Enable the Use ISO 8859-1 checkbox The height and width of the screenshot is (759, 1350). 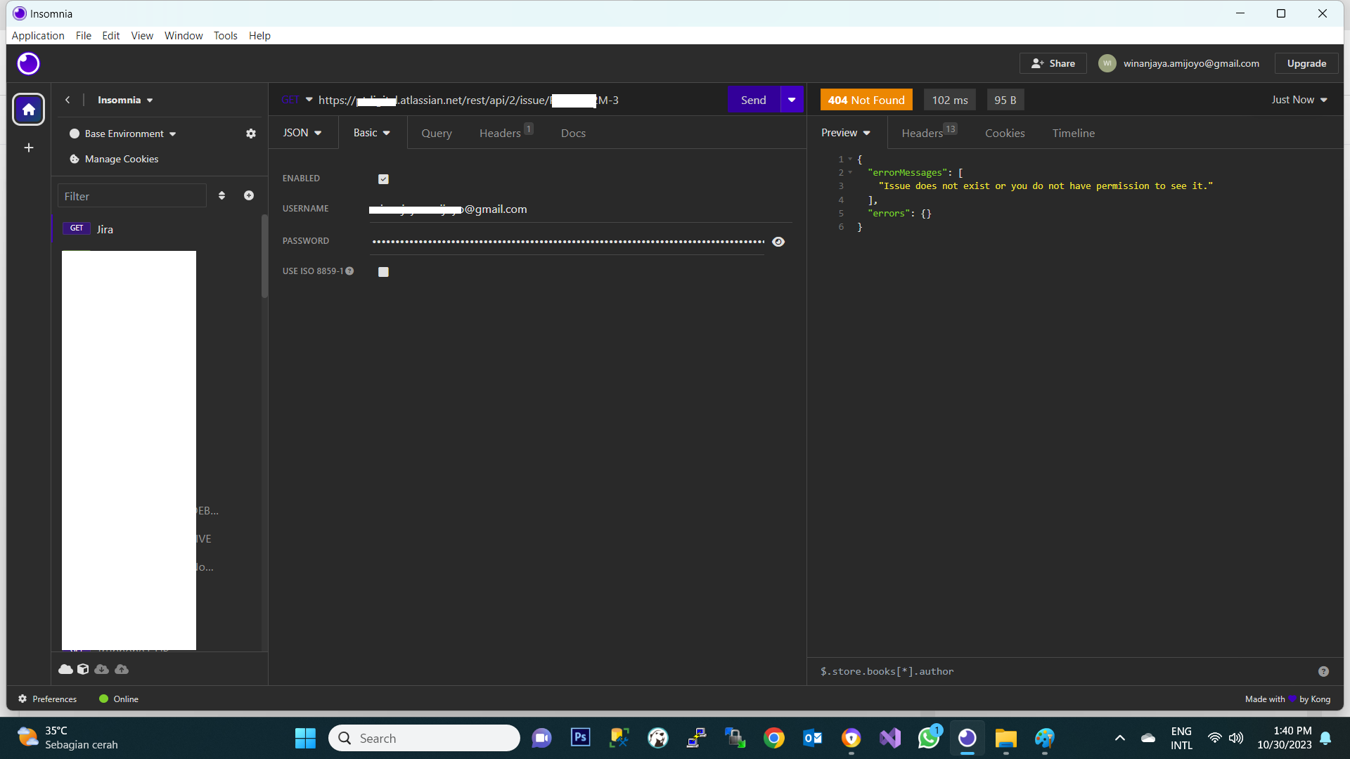pos(383,272)
